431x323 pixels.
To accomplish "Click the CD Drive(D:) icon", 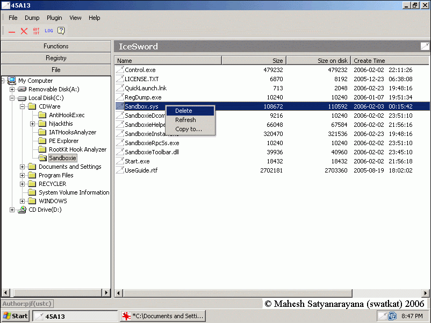I will (22, 210).
